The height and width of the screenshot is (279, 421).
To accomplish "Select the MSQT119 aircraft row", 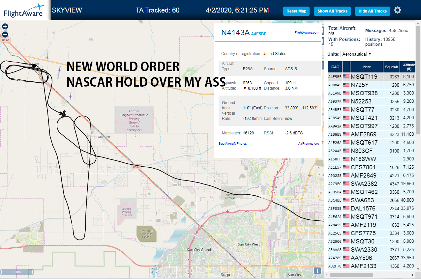I will 372,77.
